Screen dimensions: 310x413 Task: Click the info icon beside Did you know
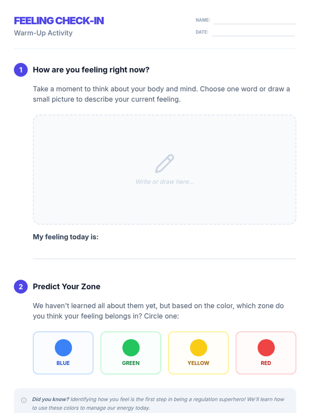coord(24,400)
